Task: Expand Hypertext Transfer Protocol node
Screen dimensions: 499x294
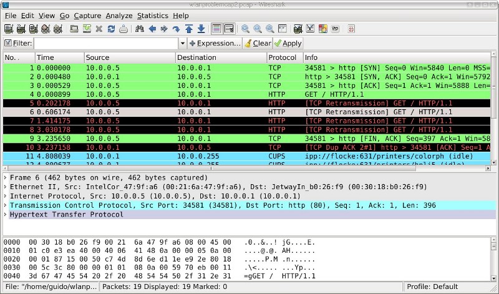Action: coord(6,215)
